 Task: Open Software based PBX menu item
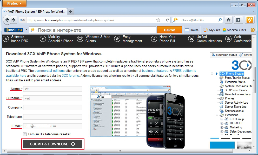tap(19, 39)
